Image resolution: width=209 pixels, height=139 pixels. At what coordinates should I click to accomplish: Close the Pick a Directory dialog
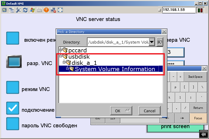164,32
